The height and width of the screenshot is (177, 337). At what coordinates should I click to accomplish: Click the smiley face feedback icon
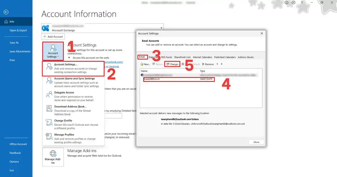pyautogui.click(x=287, y=3)
